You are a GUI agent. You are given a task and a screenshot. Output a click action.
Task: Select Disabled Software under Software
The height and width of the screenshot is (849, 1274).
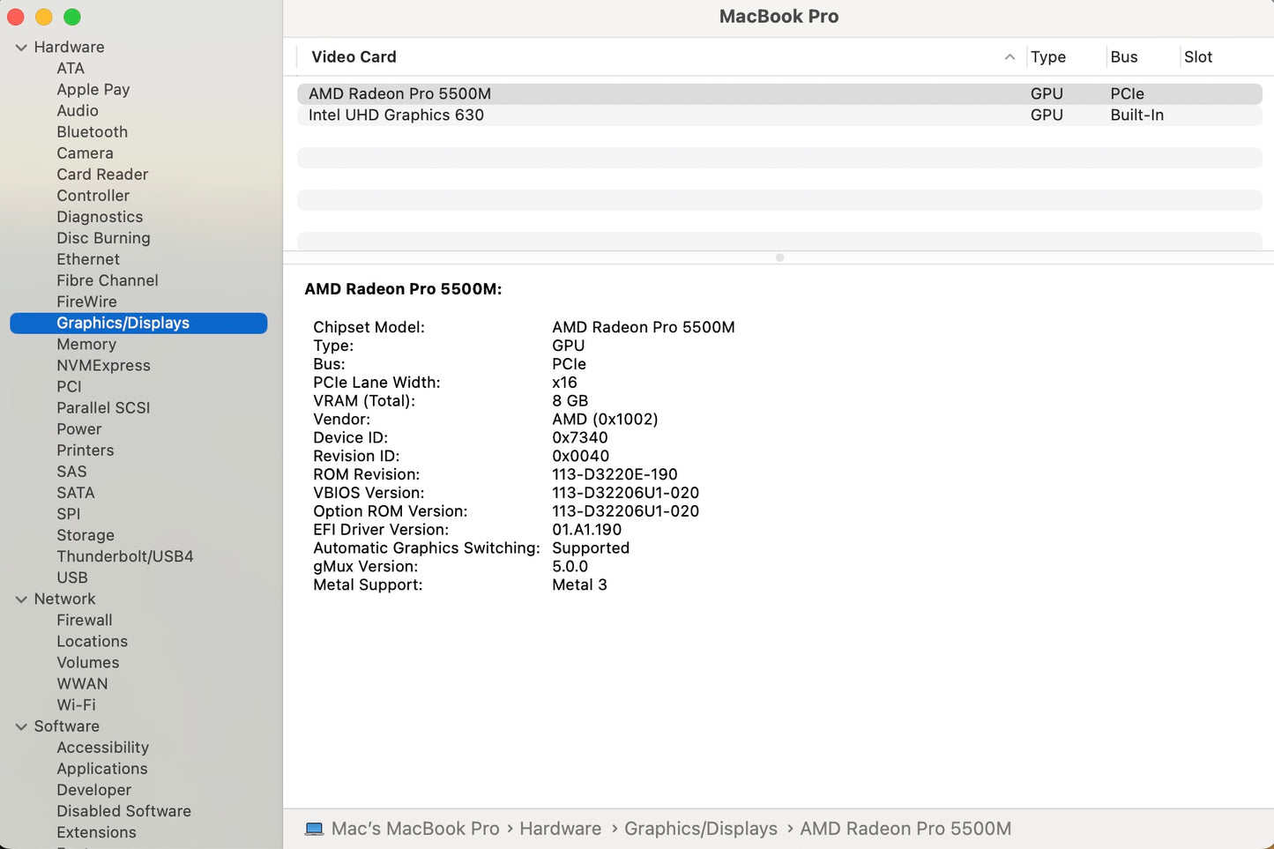tap(123, 811)
